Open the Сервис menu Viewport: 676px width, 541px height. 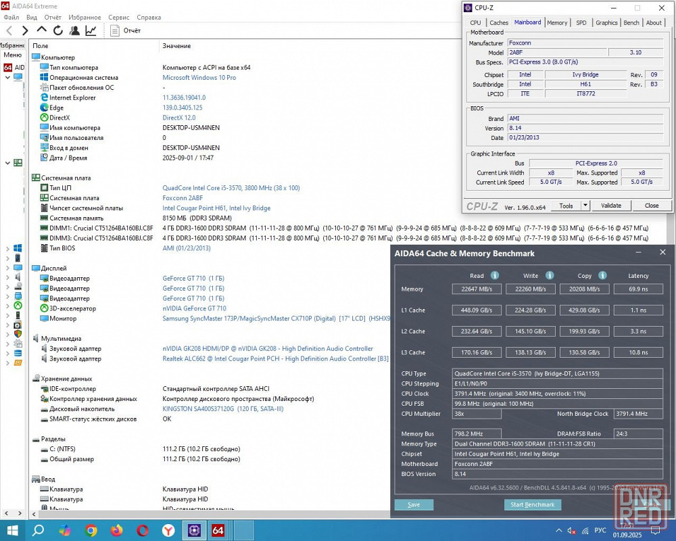[119, 17]
